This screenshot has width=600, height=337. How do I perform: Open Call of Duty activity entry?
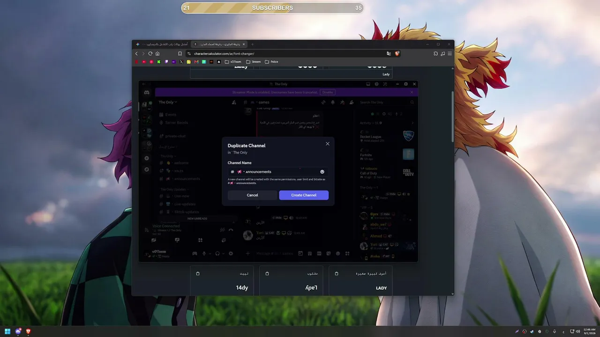click(x=387, y=172)
